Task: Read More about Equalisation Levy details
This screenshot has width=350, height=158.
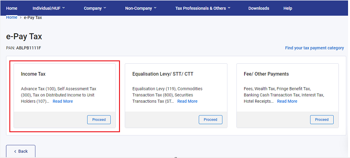Action: [187, 101]
